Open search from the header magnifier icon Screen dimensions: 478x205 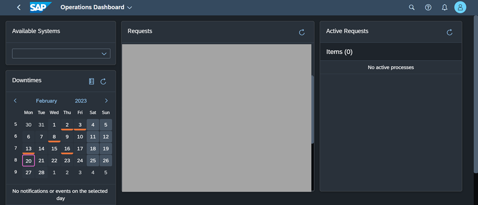click(411, 7)
